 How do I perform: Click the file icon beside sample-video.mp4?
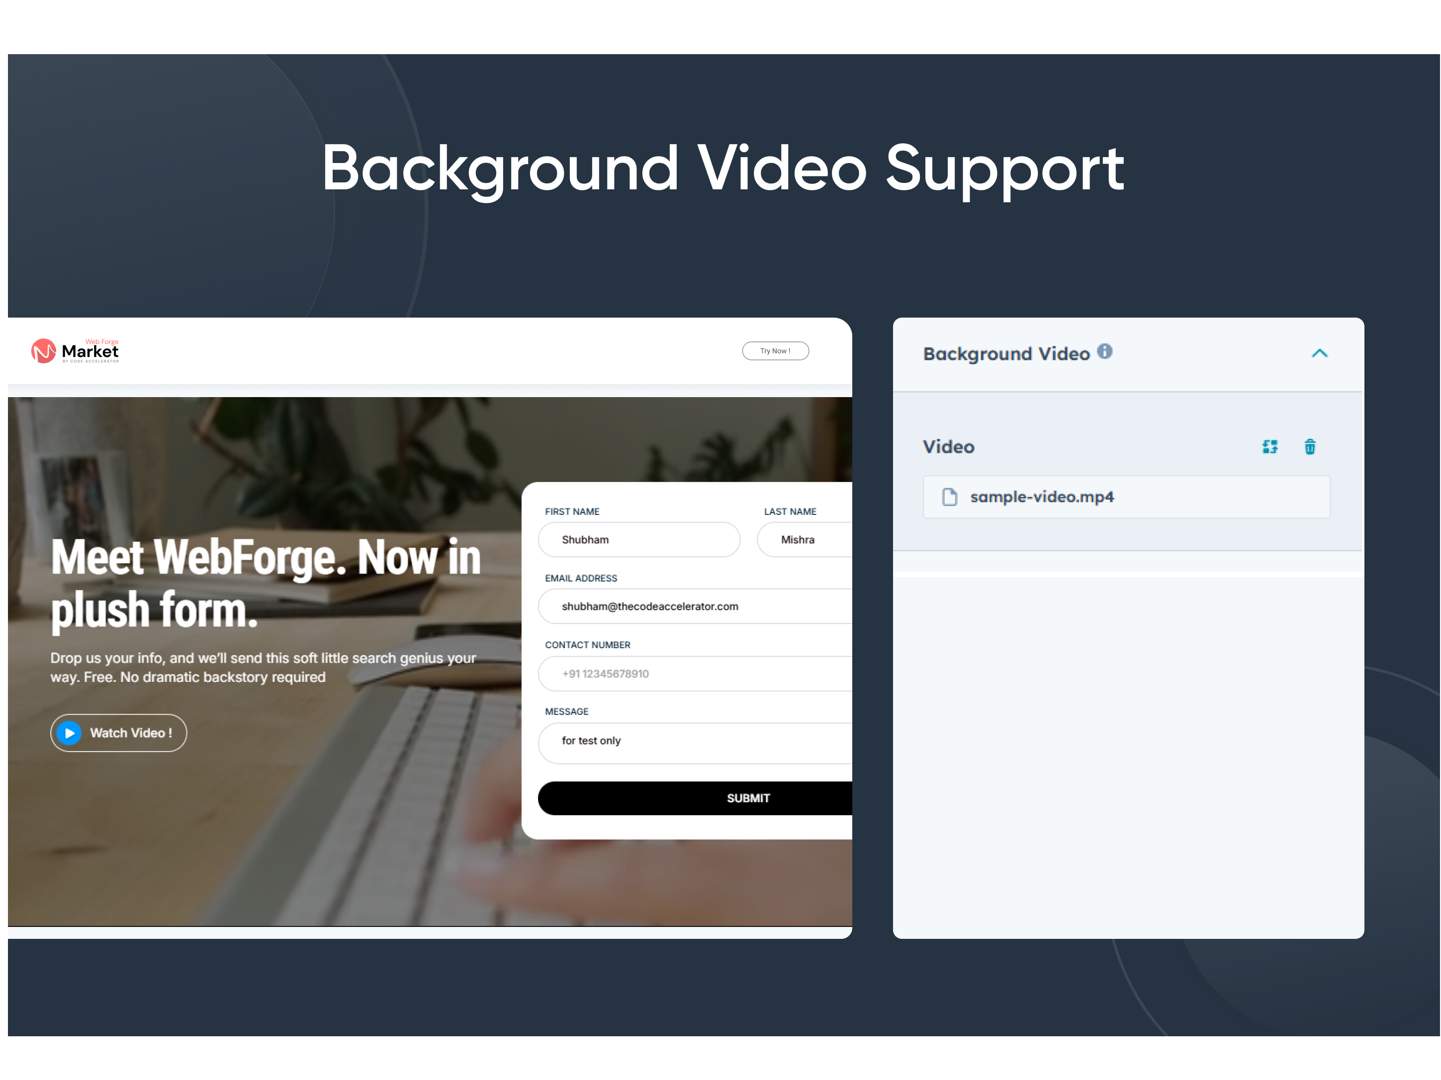click(x=950, y=497)
